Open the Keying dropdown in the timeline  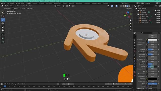point(15,84)
